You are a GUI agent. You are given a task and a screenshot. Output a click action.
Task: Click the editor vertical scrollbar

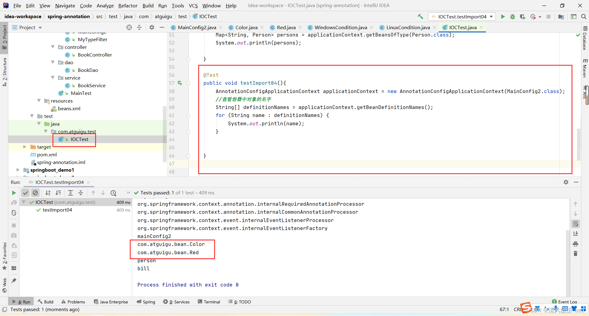[579, 144]
